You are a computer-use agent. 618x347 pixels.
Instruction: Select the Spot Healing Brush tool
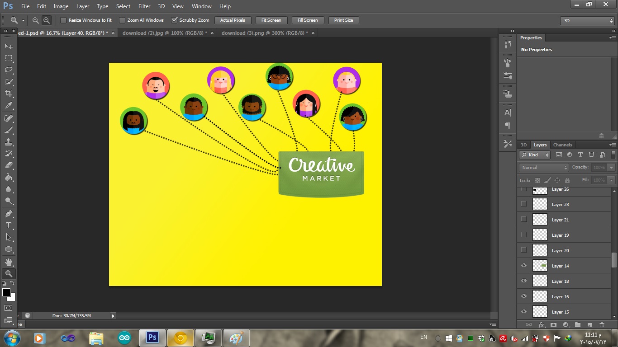coord(9,118)
